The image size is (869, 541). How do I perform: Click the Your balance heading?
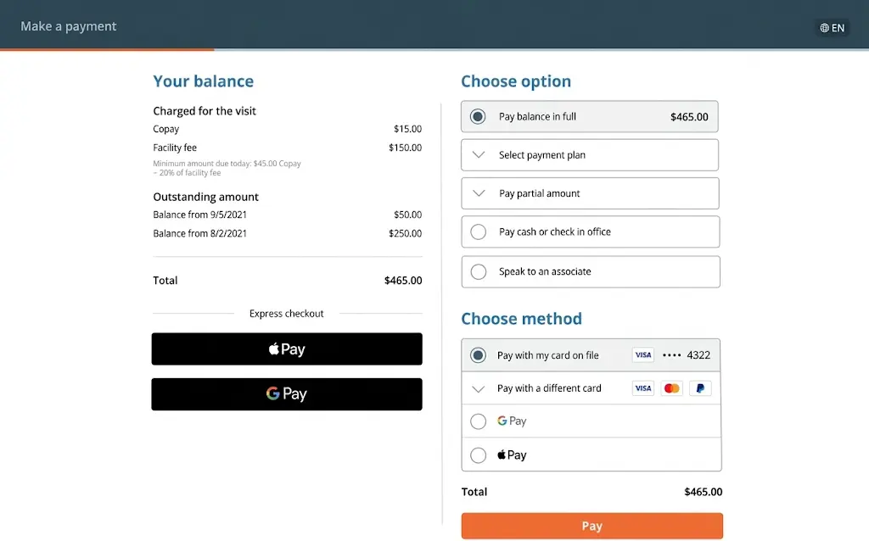(x=204, y=81)
